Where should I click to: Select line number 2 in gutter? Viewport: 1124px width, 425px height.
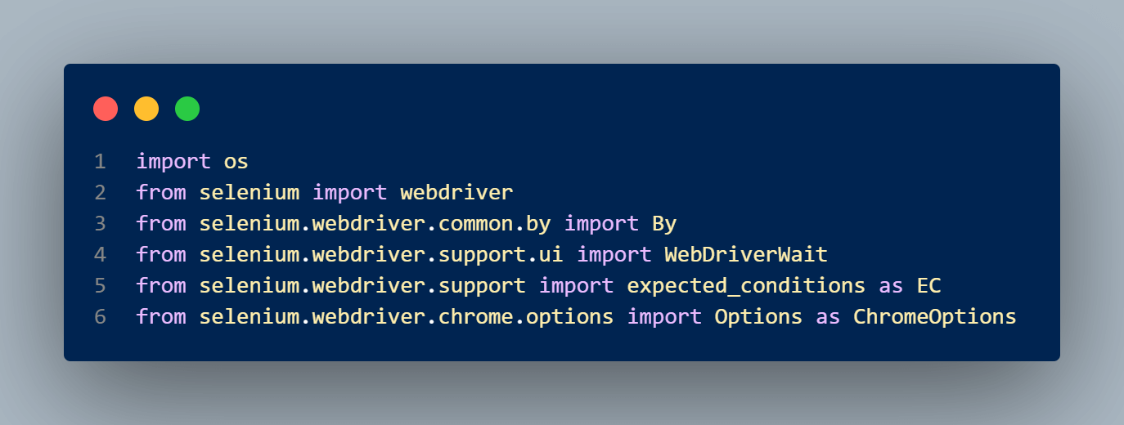tap(100, 193)
